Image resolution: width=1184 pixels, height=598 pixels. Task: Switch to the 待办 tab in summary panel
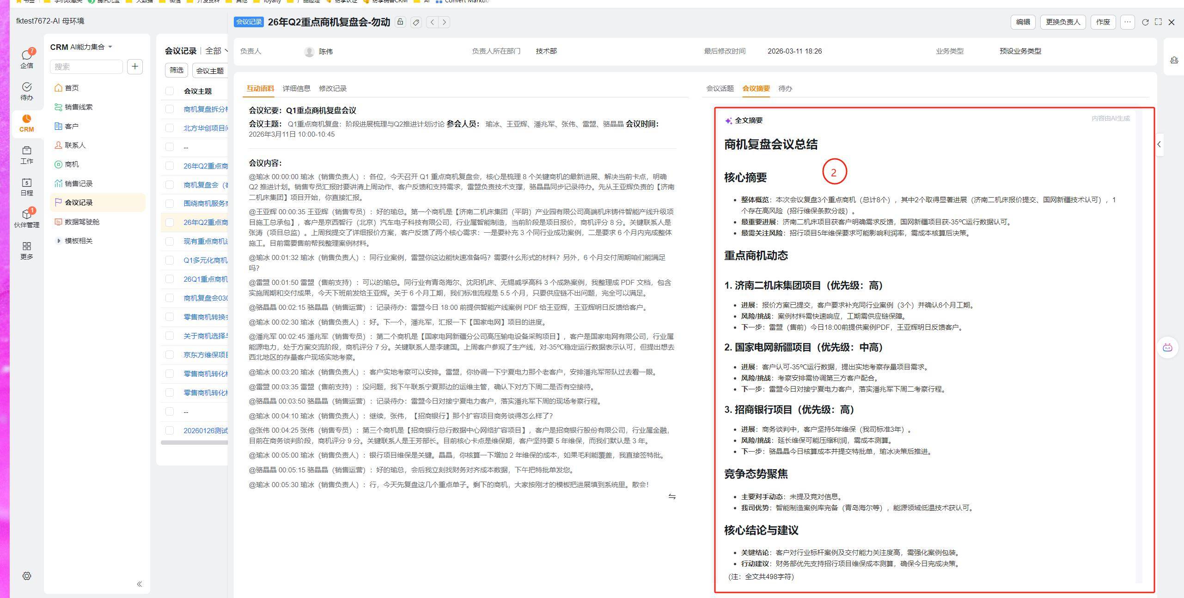(x=785, y=88)
